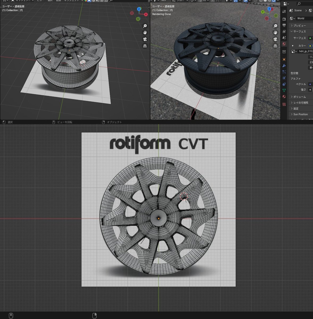Click the zoom magnifier icon in rendered viewport

pyautogui.click(x=275, y=26)
